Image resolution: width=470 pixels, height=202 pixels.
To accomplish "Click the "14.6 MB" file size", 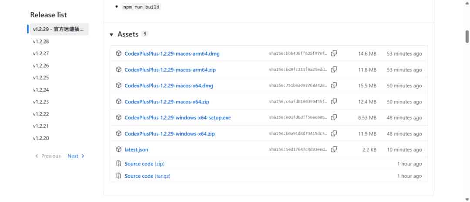I will tap(367, 54).
